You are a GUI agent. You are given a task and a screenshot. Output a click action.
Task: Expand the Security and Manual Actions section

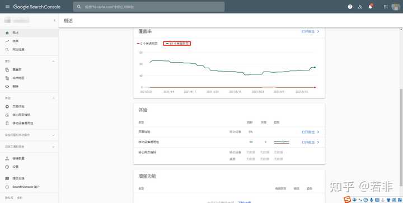tap(29, 135)
